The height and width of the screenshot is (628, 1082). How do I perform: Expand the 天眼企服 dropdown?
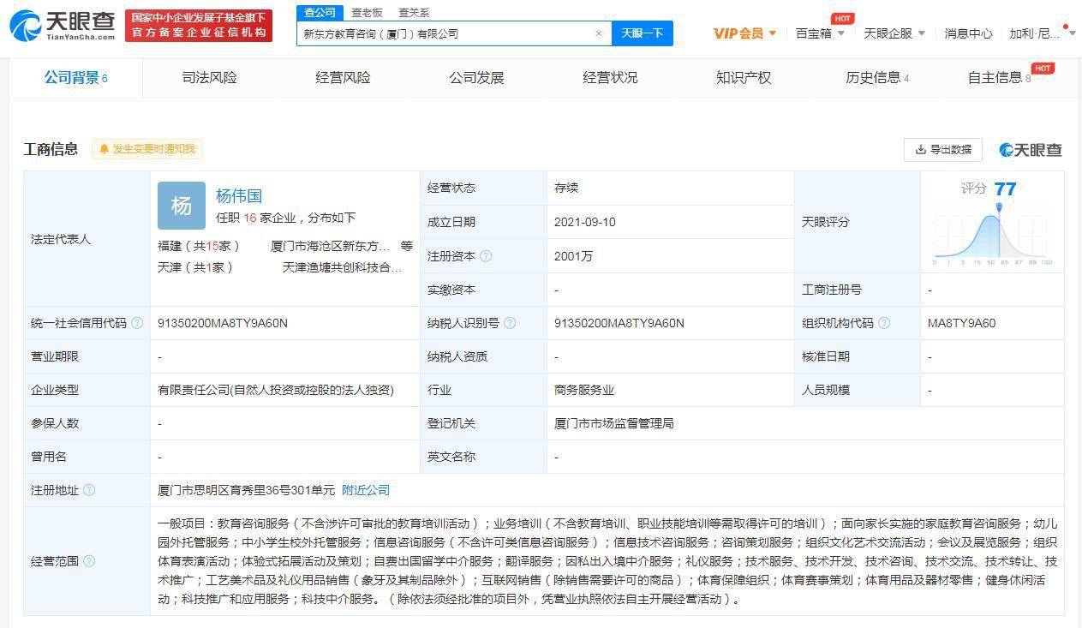894,33
